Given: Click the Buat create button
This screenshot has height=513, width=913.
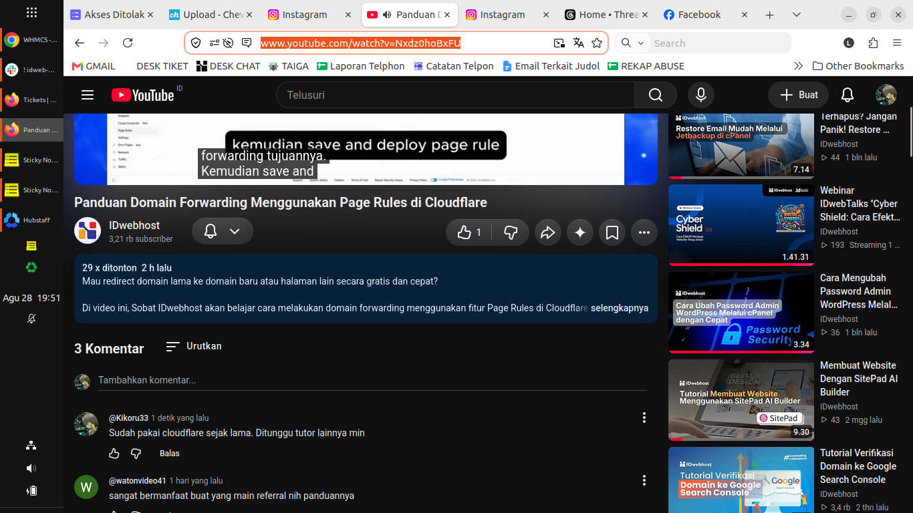Looking at the screenshot, I should click(798, 95).
